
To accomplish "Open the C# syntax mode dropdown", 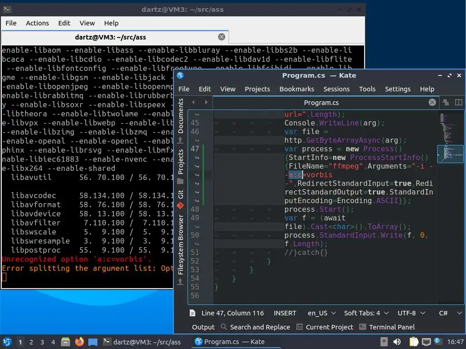I will coord(450,313).
